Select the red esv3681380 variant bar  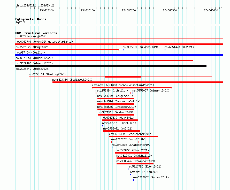tap(134, 136)
